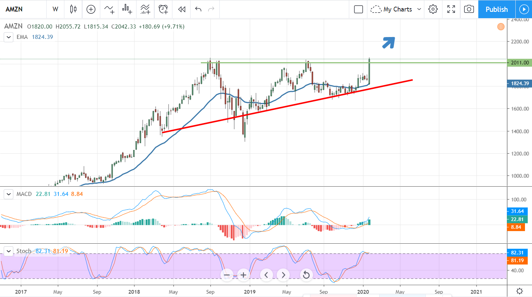The width and height of the screenshot is (532, 297).
Task: Zoom out the chart with the minus button
Action: coord(227,275)
